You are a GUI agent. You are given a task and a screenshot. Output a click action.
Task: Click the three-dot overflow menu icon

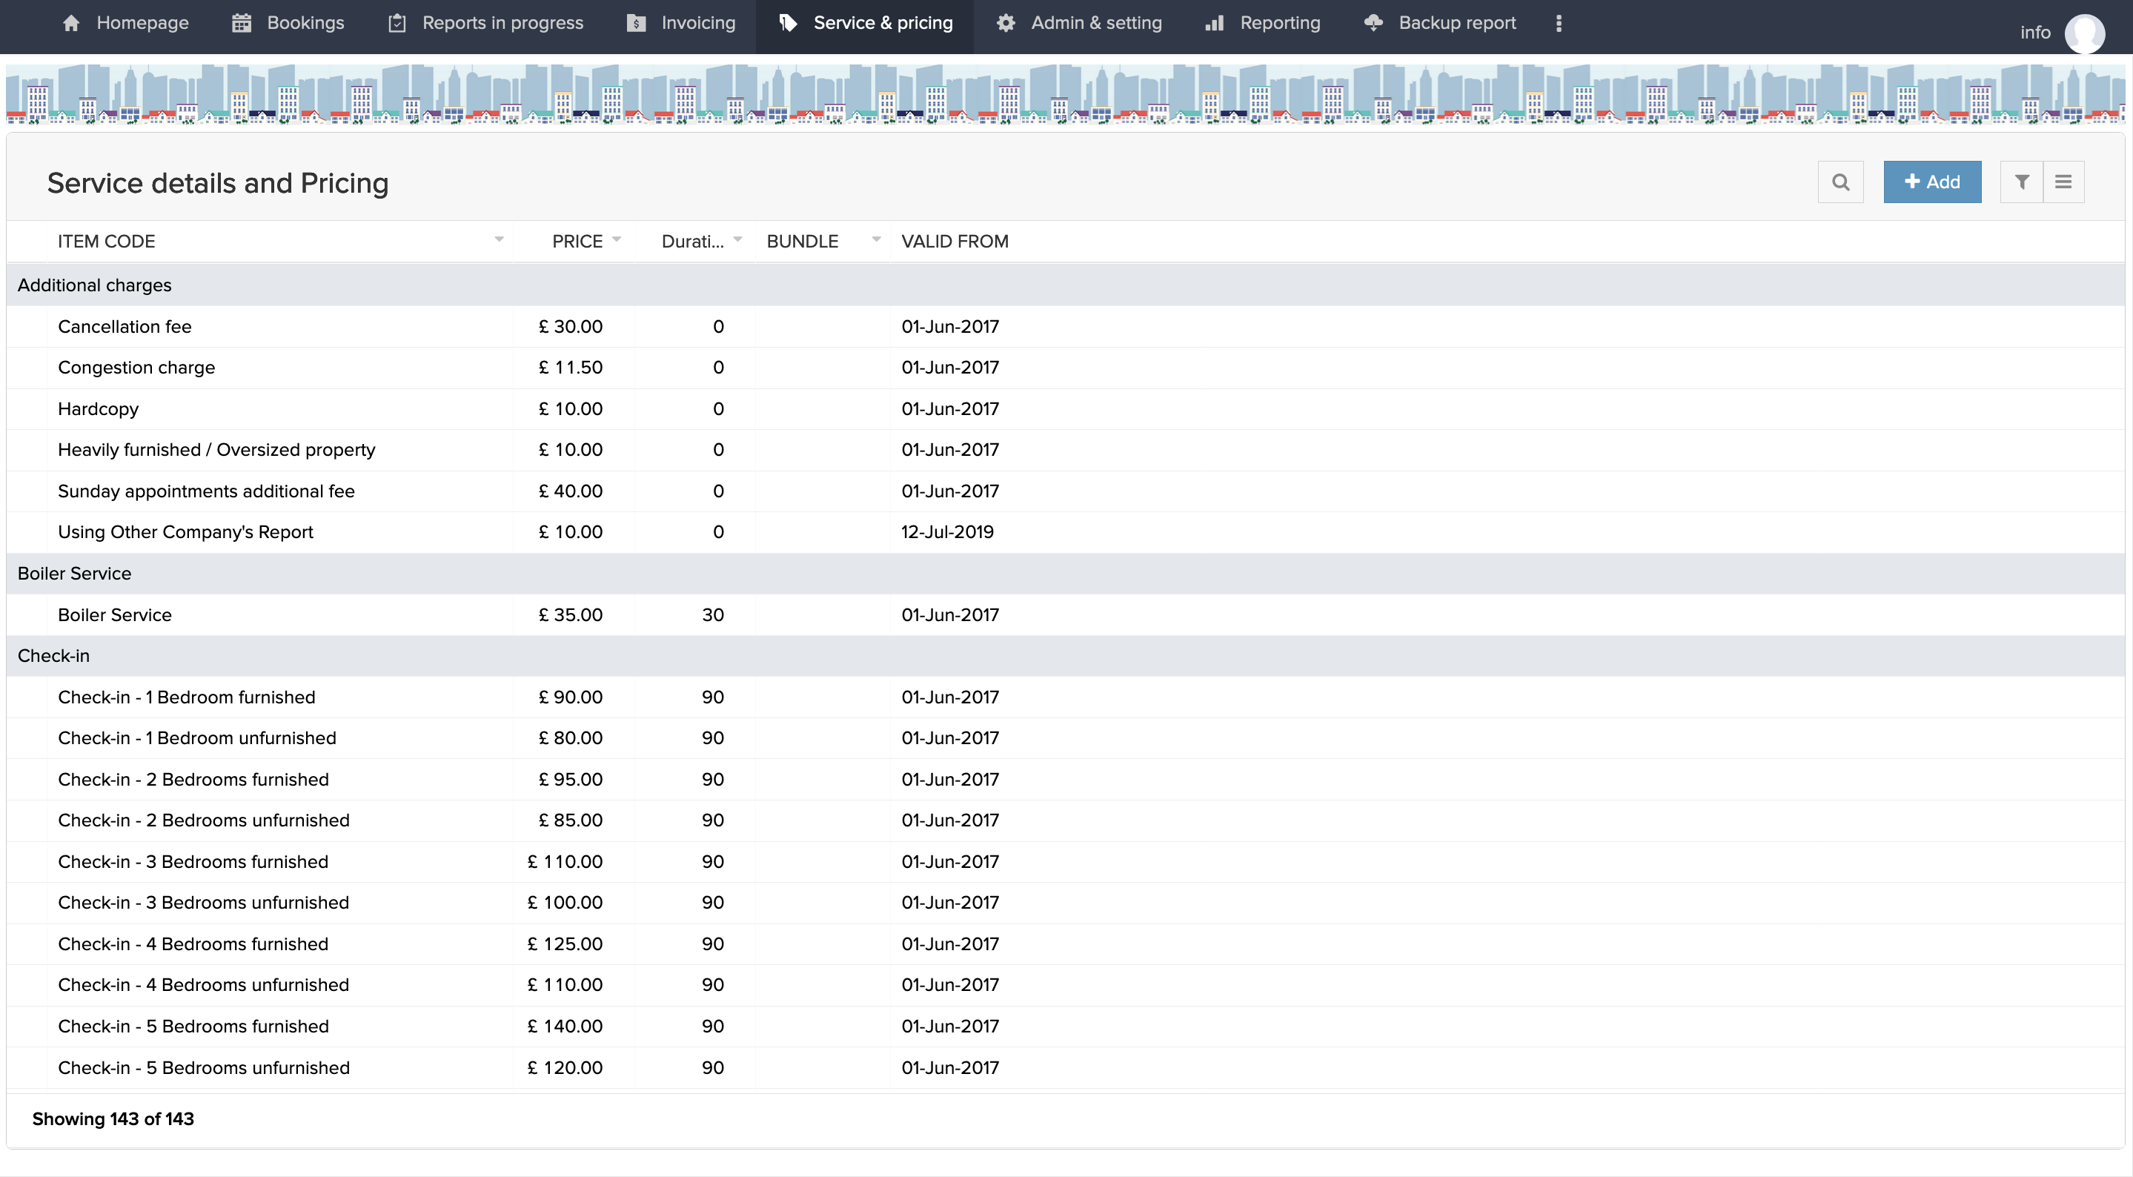(x=1559, y=23)
